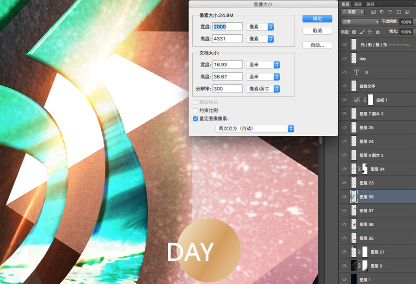Click resolution field showing 300

227,89
